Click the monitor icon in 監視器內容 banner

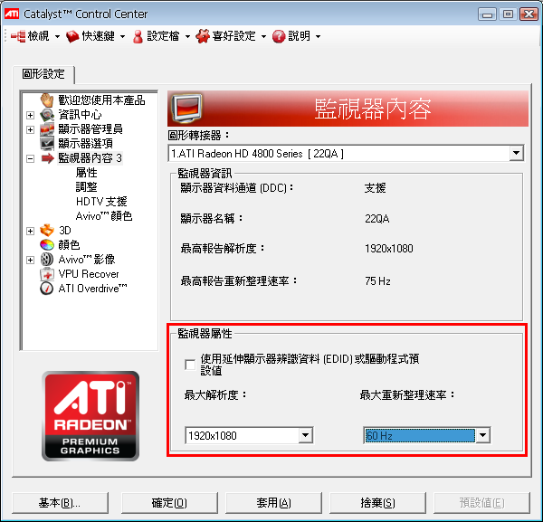pyautogui.click(x=186, y=109)
